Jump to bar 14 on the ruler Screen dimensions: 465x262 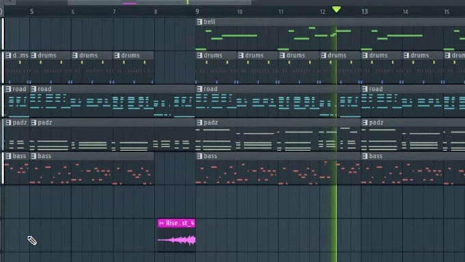tap(405, 12)
